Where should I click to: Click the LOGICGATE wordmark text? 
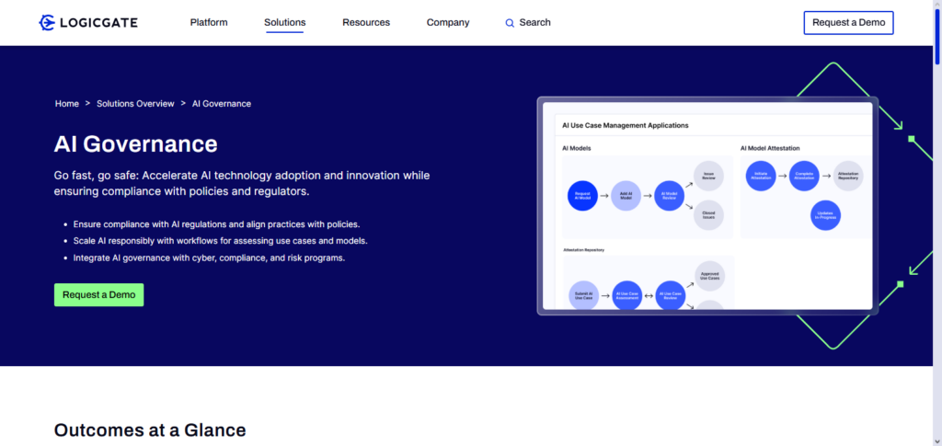click(98, 23)
